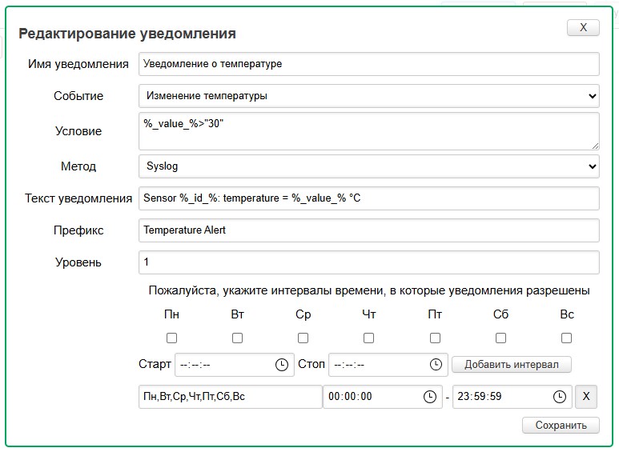Click clock icon in 00:00:00 time field
This screenshot has height=452, width=619.
pos(429,397)
